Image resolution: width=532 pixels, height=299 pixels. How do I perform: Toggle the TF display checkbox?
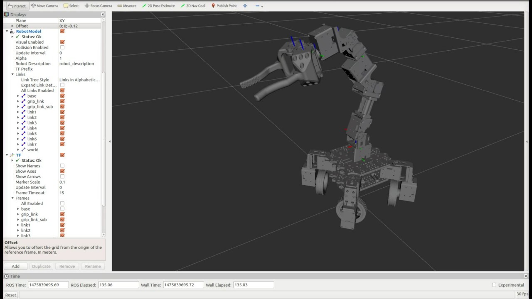[62, 155]
